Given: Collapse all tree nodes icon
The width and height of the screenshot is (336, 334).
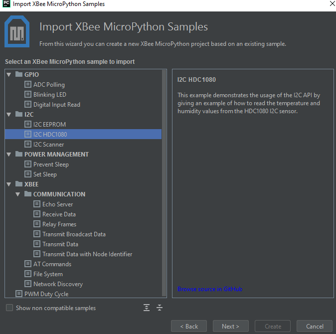Looking at the screenshot, I should [160, 308].
